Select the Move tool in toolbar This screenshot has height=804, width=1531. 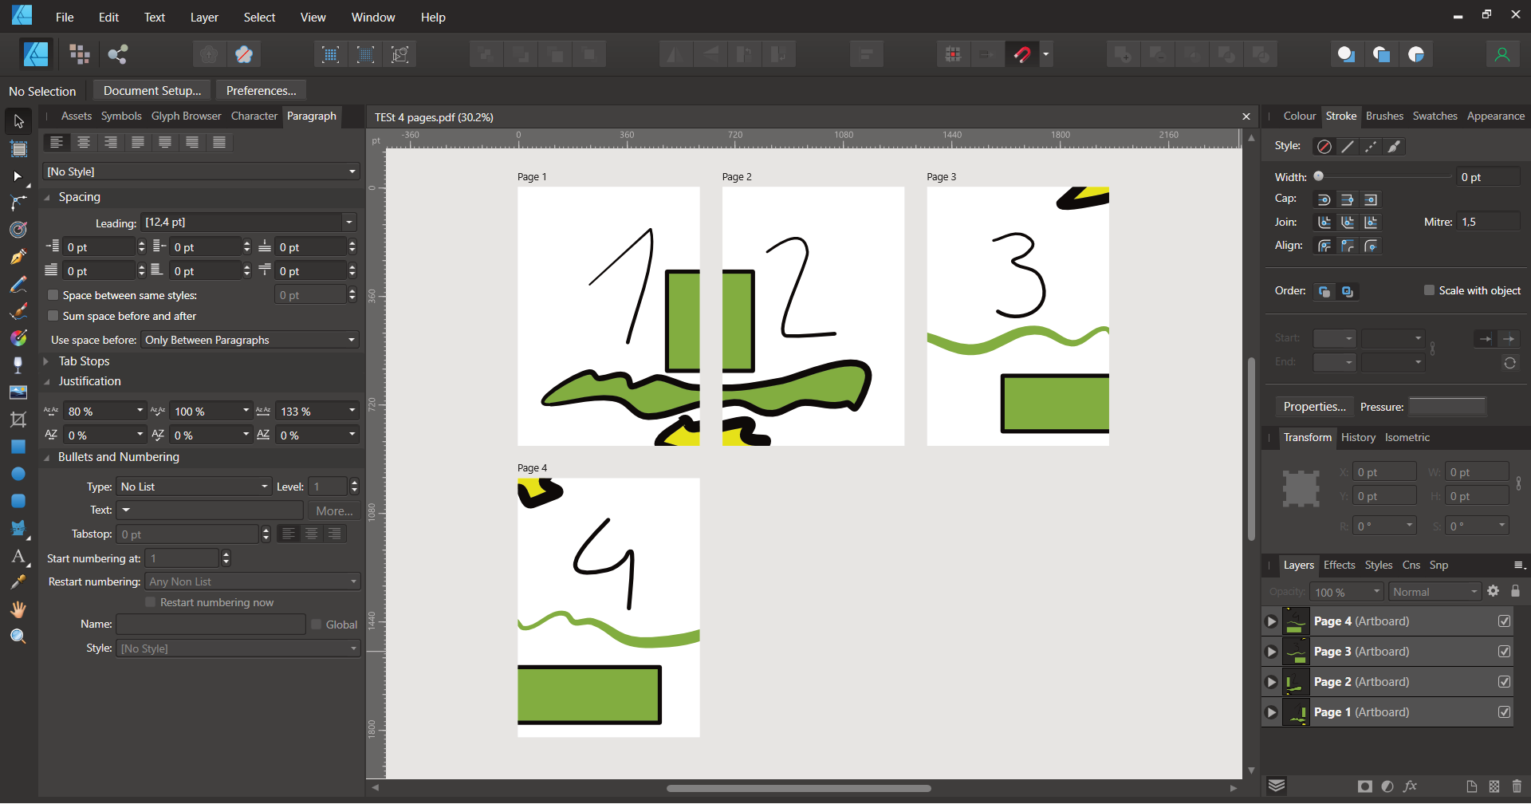pyautogui.click(x=18, y=121)
